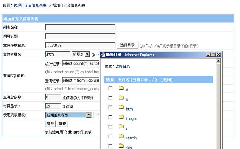
Task: Select the checkbox for the search folder
Action: 110,137
